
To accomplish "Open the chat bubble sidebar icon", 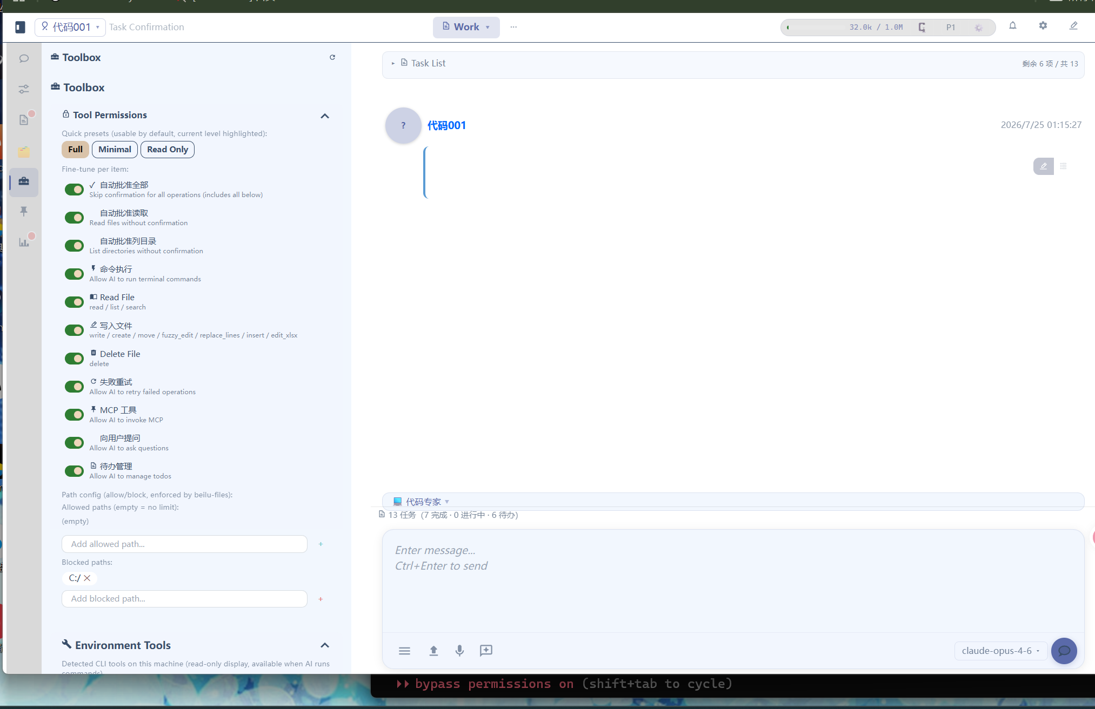I will (24, 58).
